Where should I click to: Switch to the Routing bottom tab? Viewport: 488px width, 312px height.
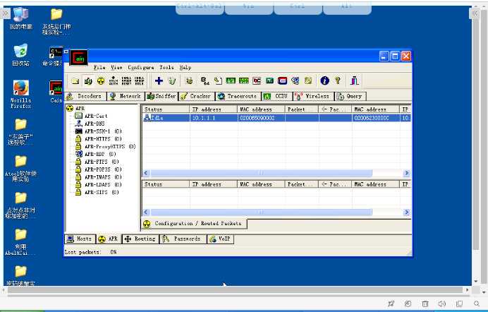point(140,239)
